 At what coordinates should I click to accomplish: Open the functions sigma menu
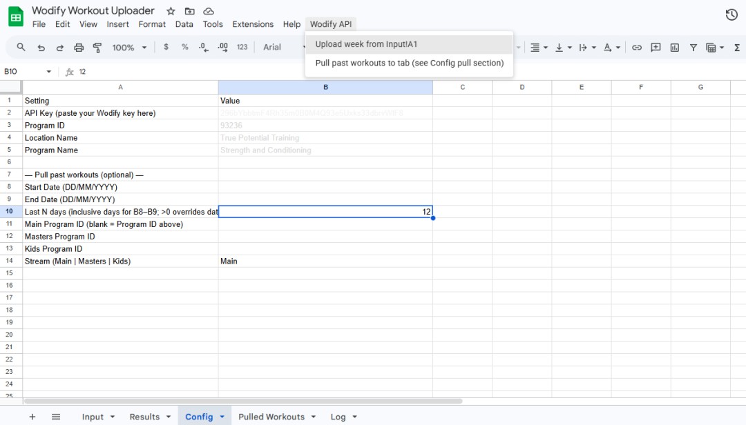pyautogui.click(x=737, y=47)
